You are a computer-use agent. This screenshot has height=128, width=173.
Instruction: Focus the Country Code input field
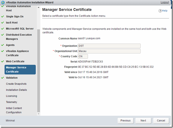(83, 56)
